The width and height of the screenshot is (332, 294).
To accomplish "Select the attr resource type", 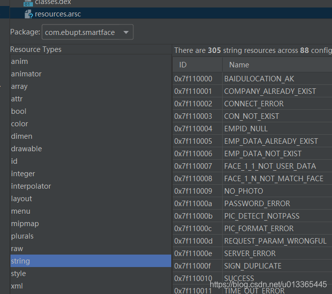I will [x=91, y=99].
